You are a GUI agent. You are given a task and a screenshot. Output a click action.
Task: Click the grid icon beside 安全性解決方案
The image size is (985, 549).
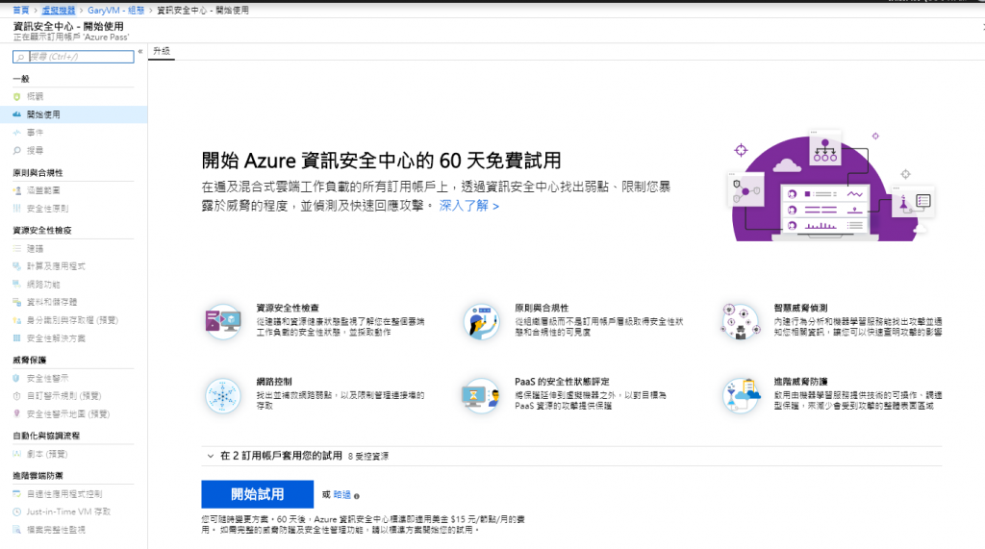17,337
